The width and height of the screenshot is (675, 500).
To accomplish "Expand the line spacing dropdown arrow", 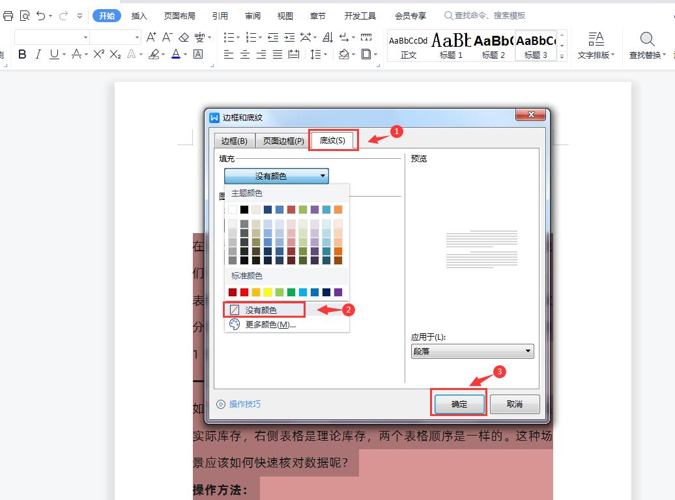I will coord(324,55).
